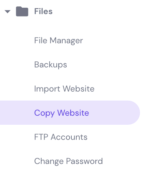The image size is (146, 175).
Task: Click the word Manager in File Manager
Action: pyautogui.click(x=66, y=41)
